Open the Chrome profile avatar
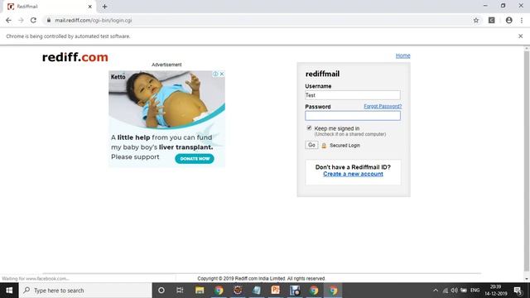The height and width of the screenshot is (298, 530). 508,20
